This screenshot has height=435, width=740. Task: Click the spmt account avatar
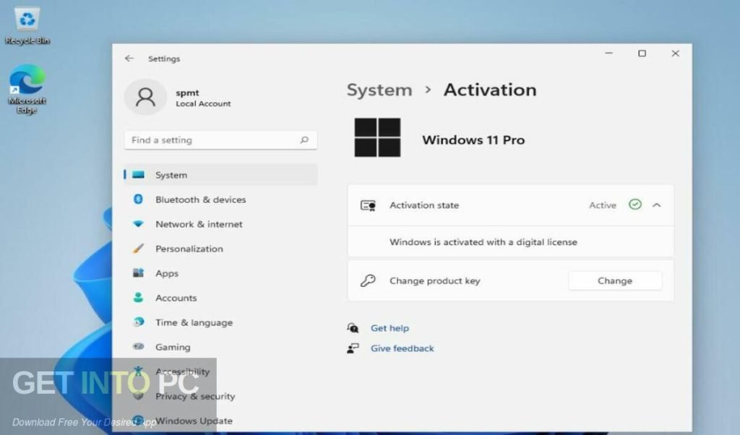(145, 97)
